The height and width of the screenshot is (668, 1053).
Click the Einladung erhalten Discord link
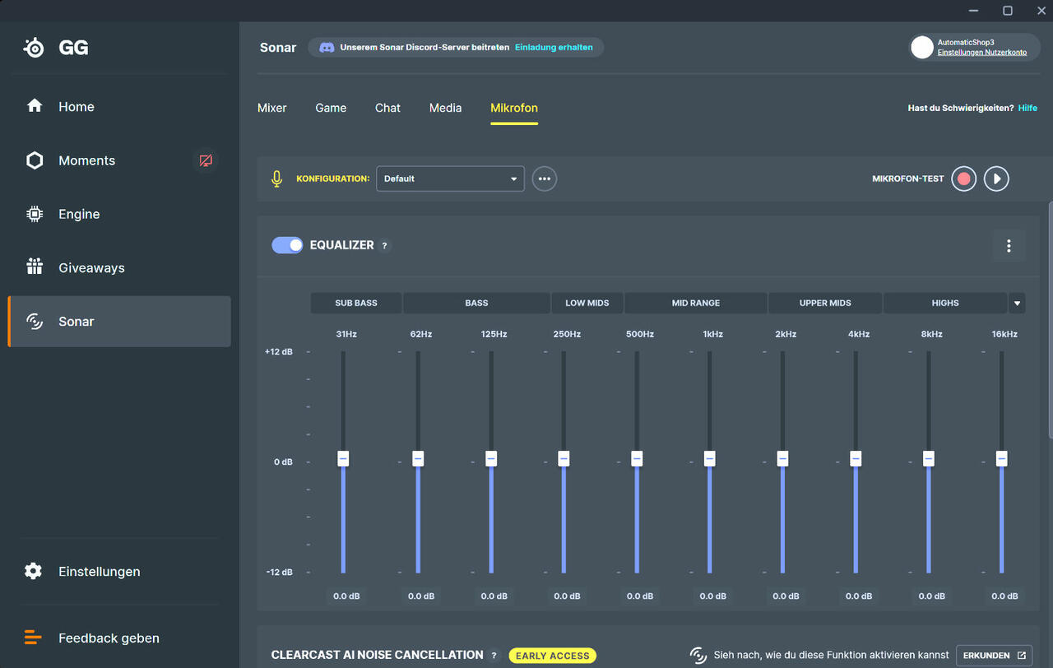click(554, 48)
